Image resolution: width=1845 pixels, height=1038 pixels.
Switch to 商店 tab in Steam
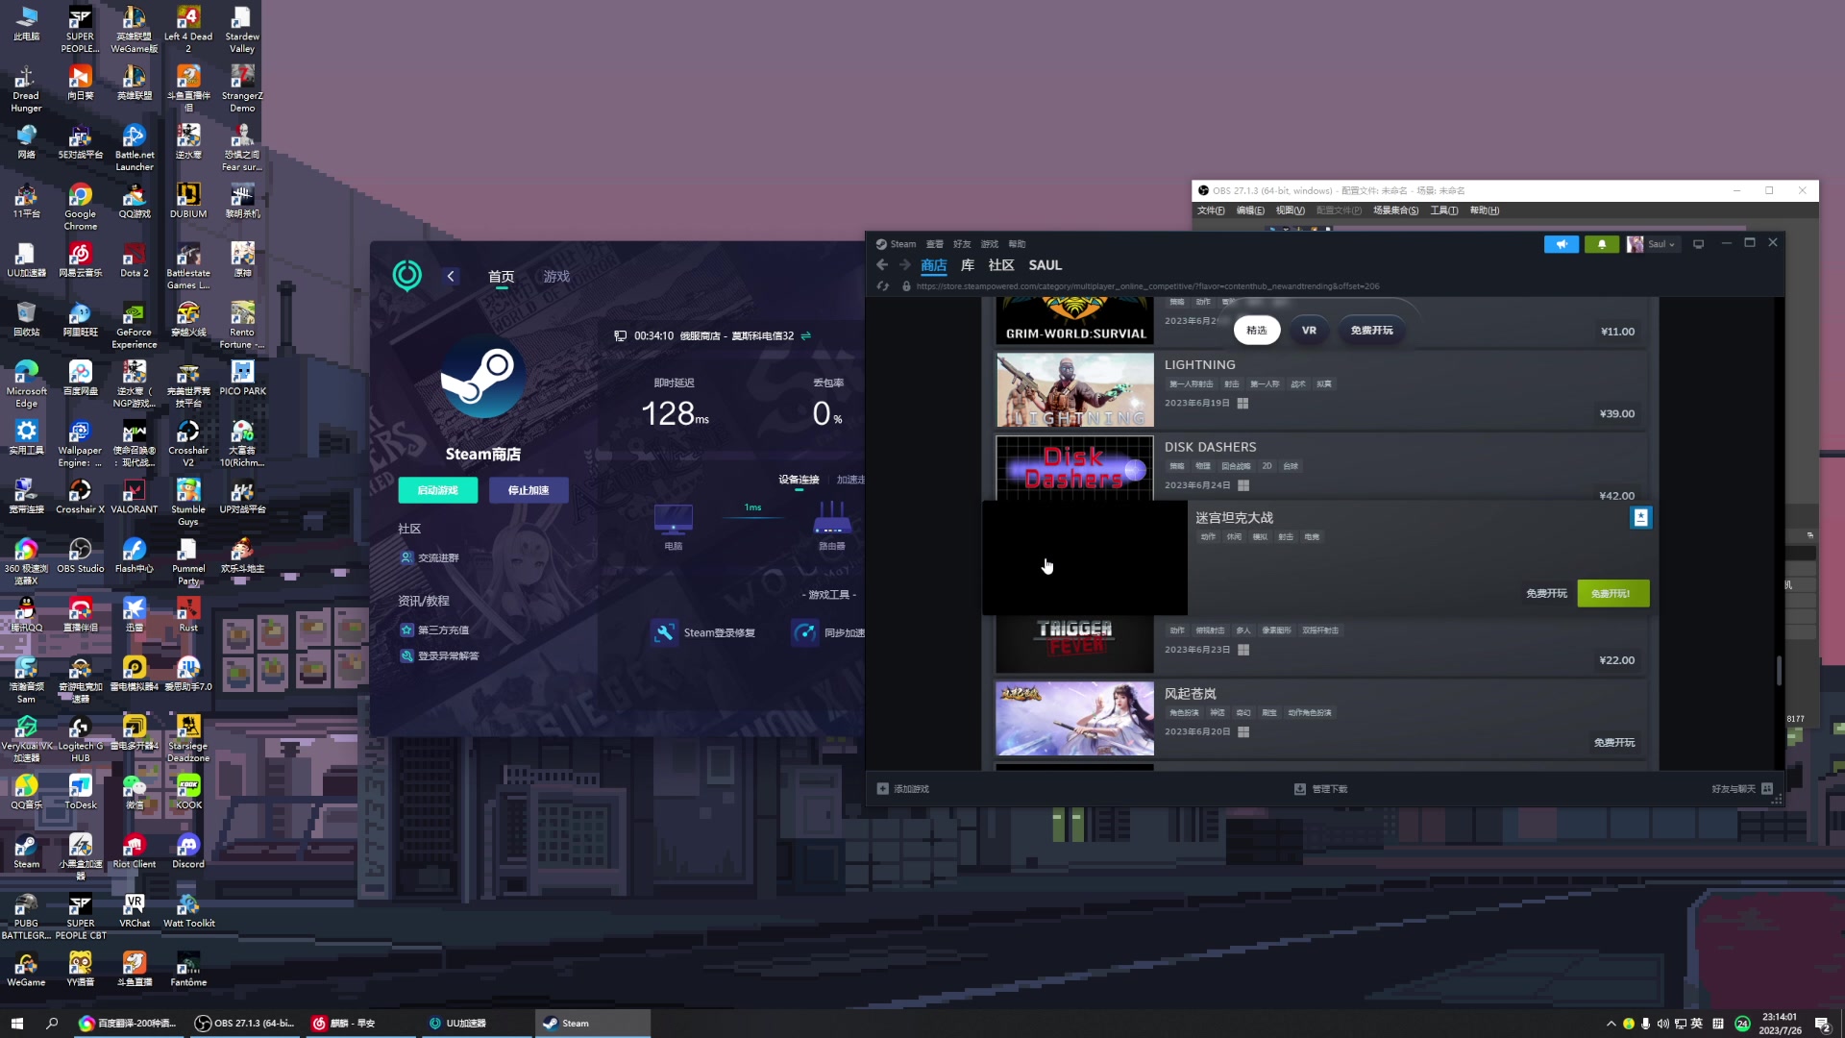934,265
